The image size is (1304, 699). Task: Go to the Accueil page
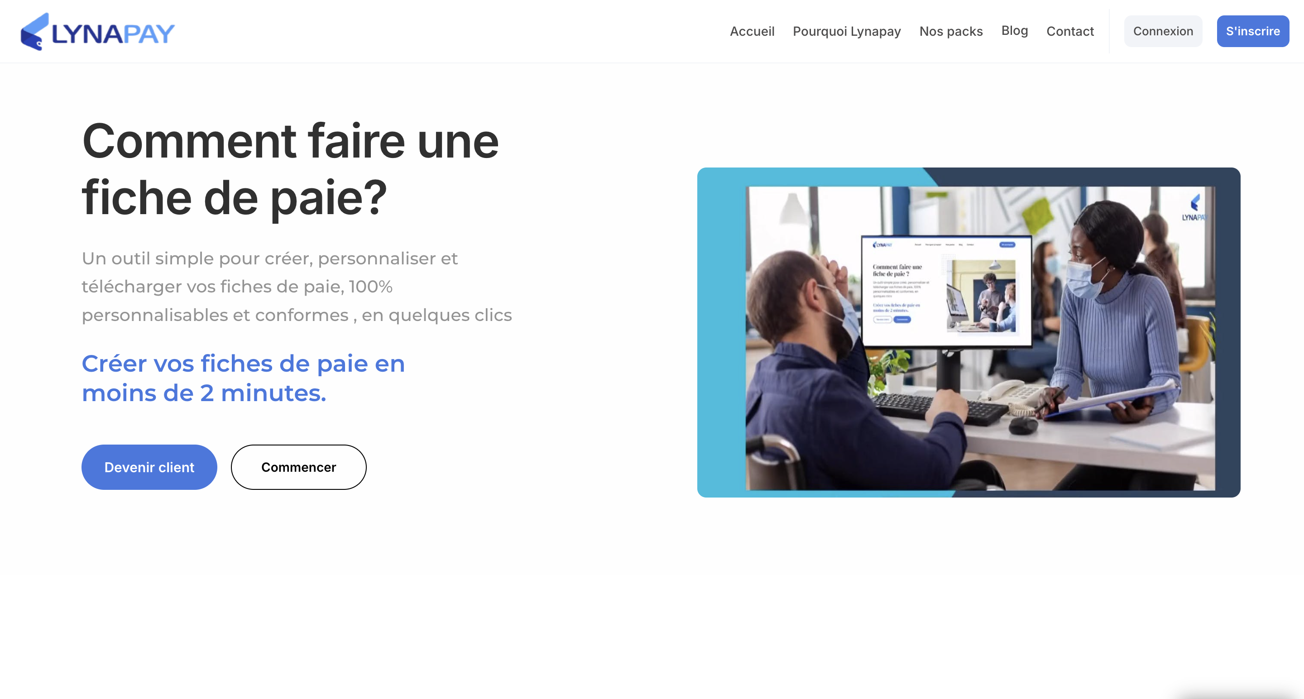tap(752, 31)
